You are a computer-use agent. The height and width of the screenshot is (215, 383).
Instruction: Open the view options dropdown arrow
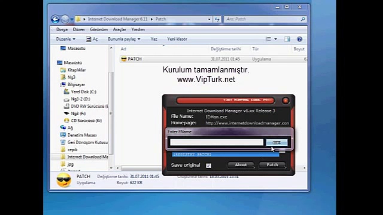click(276, 39)
